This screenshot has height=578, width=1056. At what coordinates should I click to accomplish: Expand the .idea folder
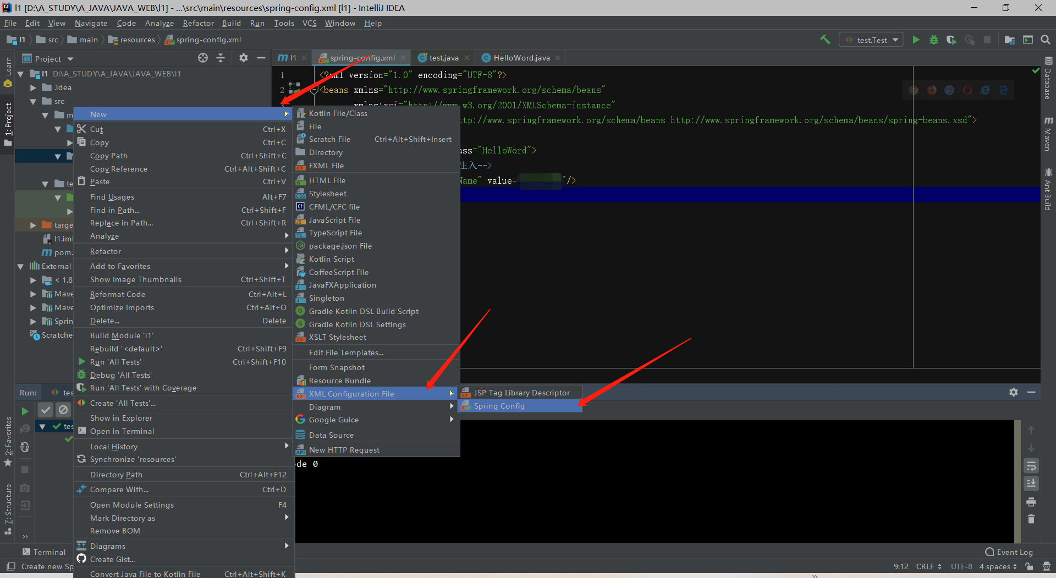pyautogui.click(x=33, y=87)
